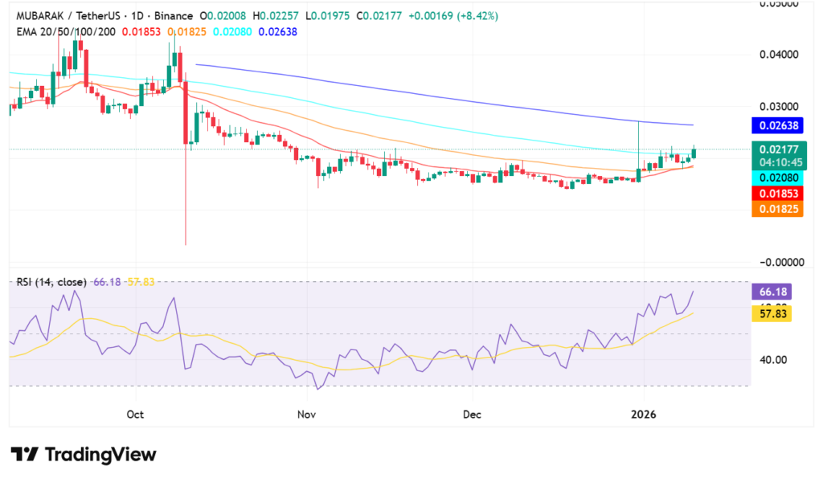Click the Oct label on time axis
The width and height of the screenshot is (823, 482).
pyautogui.click(x=135, y=415)
